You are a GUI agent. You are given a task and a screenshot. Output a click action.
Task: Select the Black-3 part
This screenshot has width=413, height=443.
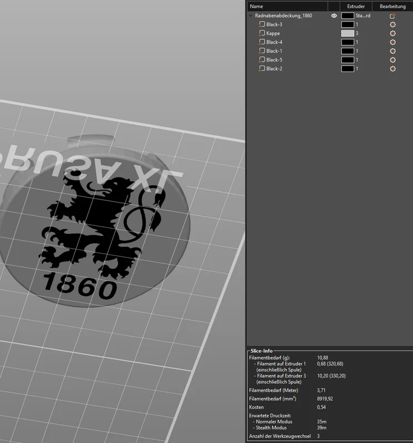pos(274,24)
